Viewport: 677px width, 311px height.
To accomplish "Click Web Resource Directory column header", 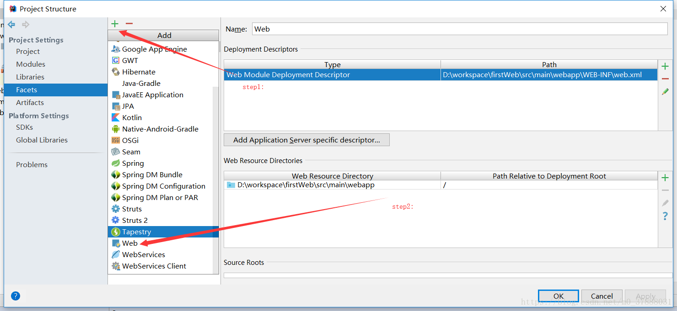I will tap(333, 176).
